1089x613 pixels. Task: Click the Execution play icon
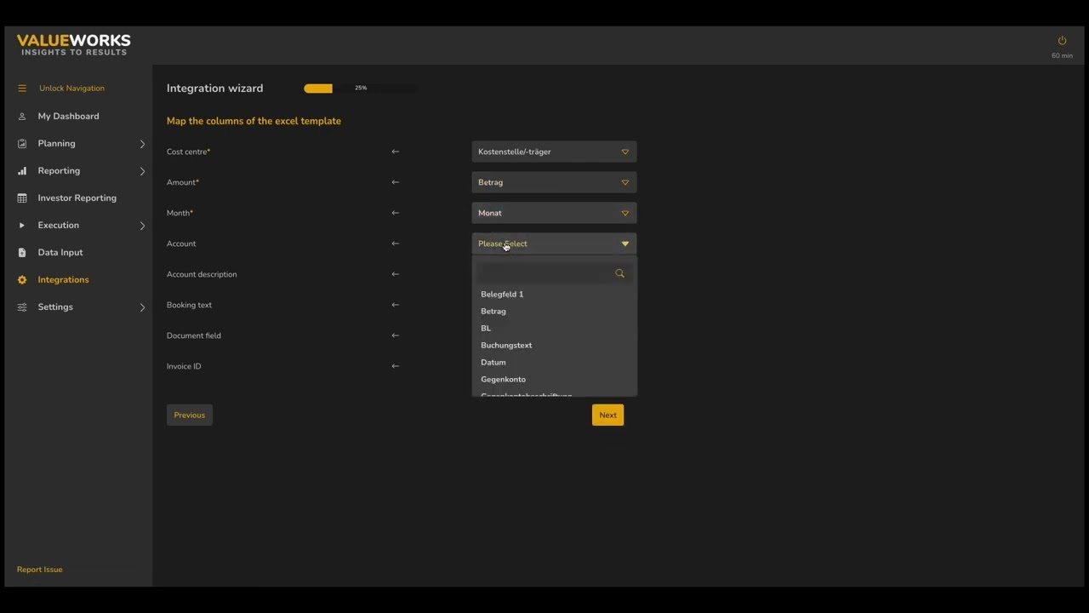[x=22, y=226]
